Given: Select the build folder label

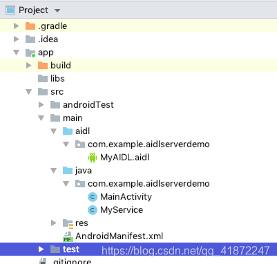Looking at the screenshot, I should coord(61,66).
